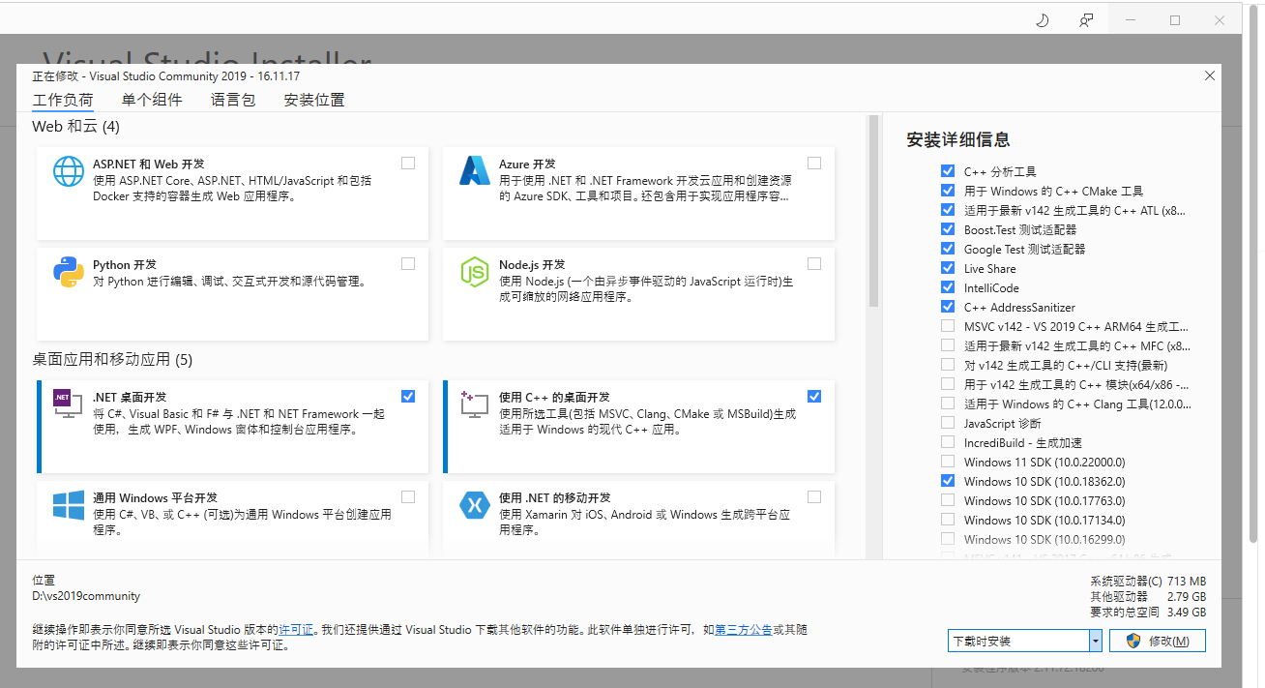
Task: Click the night mode moon icon
Action: [x=1043, y=20]
